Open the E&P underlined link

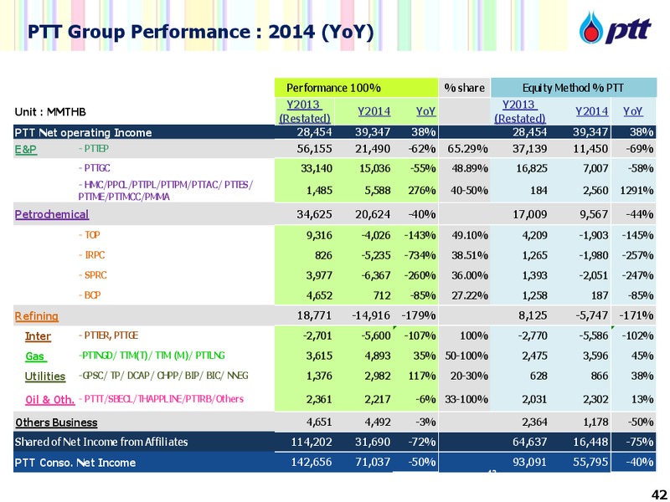(x=26, y=150)
